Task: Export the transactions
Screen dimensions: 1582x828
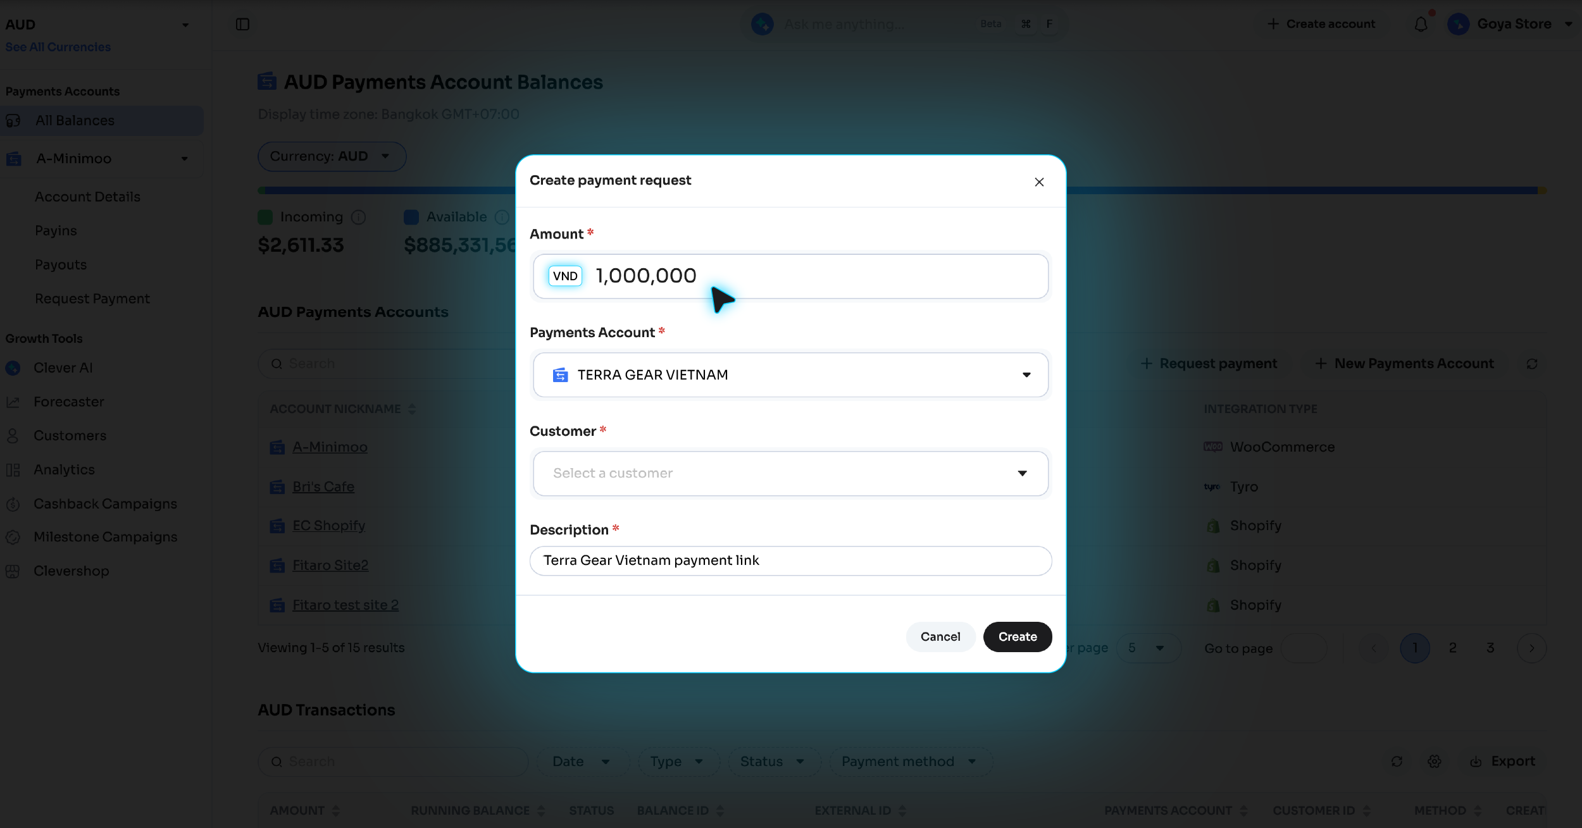Action: tap(1503, 762)
